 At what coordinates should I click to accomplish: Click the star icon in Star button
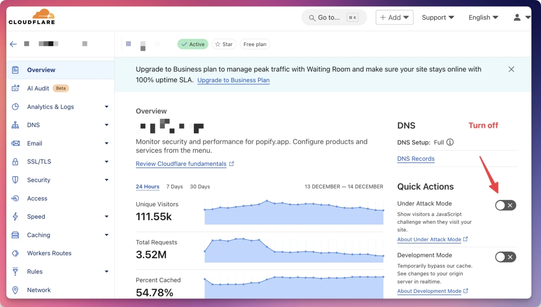point(218,44)
